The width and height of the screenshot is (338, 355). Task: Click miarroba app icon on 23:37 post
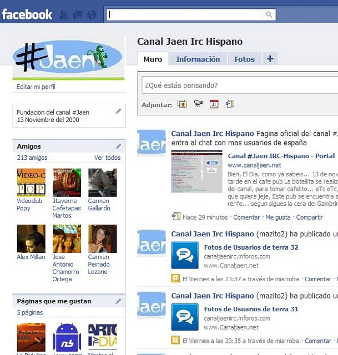pos(175,278)
